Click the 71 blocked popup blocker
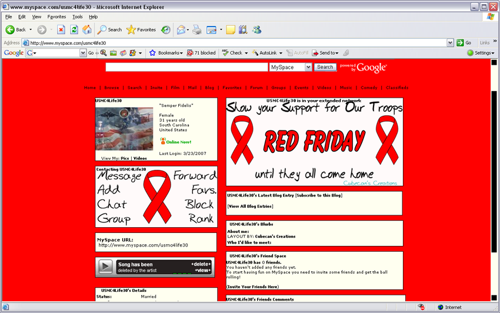 (201, 52)
